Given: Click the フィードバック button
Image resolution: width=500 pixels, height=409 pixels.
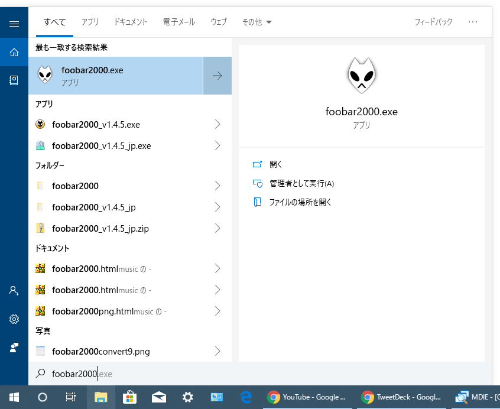Looking at the screenshot, I should pos(433,22).
